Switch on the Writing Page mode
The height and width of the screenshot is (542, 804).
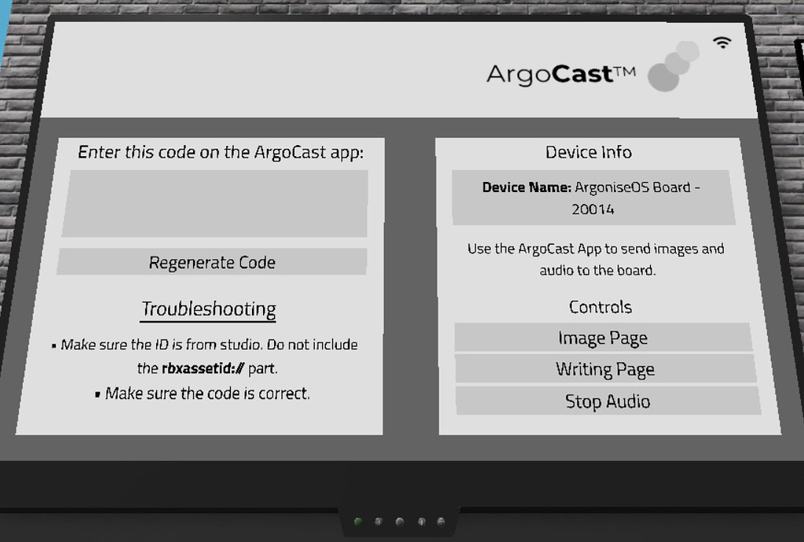click(x=604, y=369)
